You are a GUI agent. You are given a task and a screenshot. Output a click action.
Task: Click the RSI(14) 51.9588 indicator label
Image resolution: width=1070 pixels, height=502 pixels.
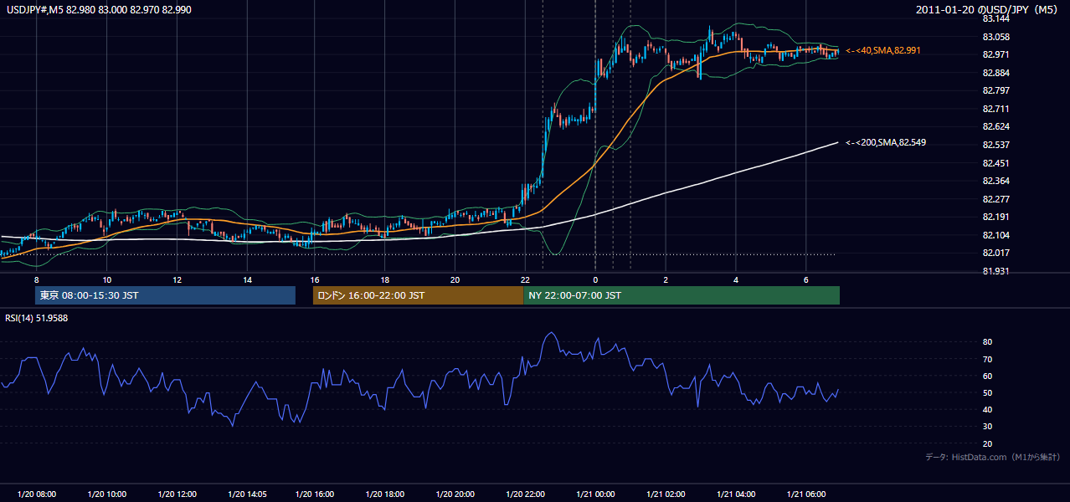coord(37,318)
